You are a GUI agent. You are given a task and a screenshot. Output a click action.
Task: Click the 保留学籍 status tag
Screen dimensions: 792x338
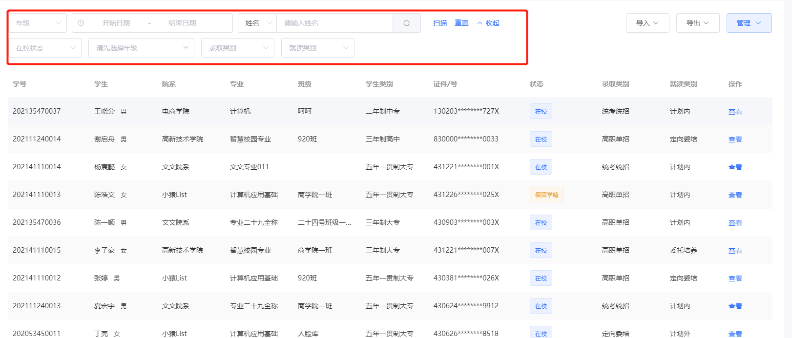546,195
